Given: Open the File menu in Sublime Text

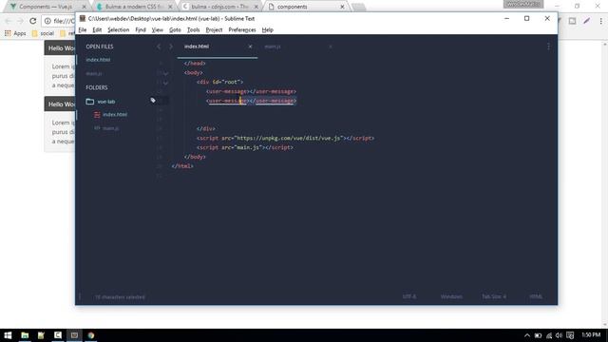Looking at the screenshot, I should click(83, 29).
